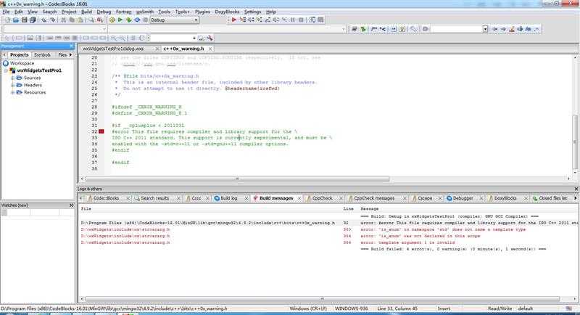The image size is (580, 315).
Task: Click the Build and run icon
Action: pos(128,20)
